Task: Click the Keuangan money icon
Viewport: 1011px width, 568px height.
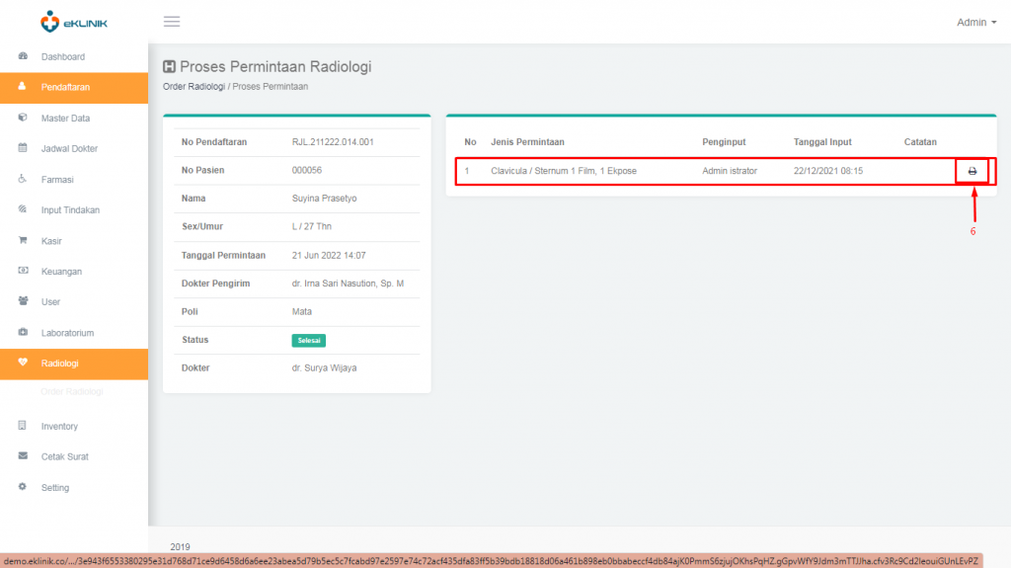Action: [23, 271]
